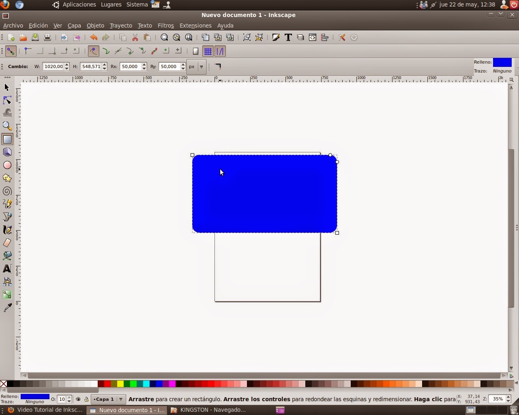This screenshot has width=519, height=415.
Task: Select the Eraser tool
Action: (7, 243)
